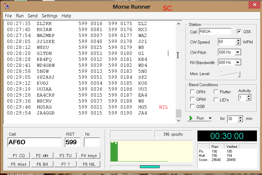Image resolution: width=262 pixels, height=175 pixels.
Task: Expand the RX Bandwidth dropdown
Action: pos(238,63)
